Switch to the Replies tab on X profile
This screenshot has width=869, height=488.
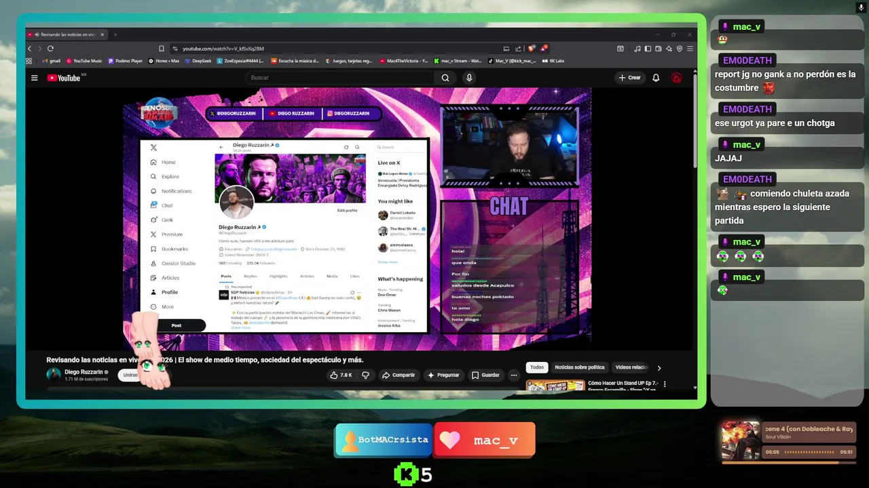[x=251, y=276]
